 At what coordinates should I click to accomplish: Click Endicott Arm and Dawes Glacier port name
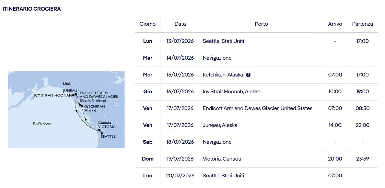tap(258, 108)
